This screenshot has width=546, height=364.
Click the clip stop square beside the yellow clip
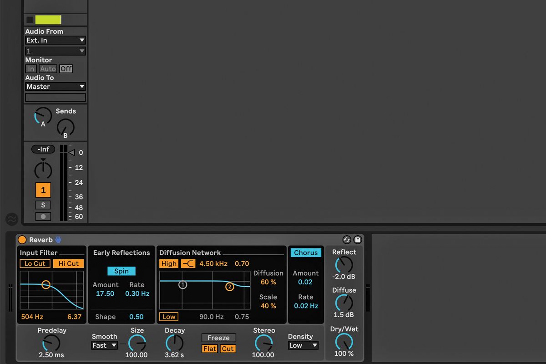pyautogui.click(x=29, y=20)
